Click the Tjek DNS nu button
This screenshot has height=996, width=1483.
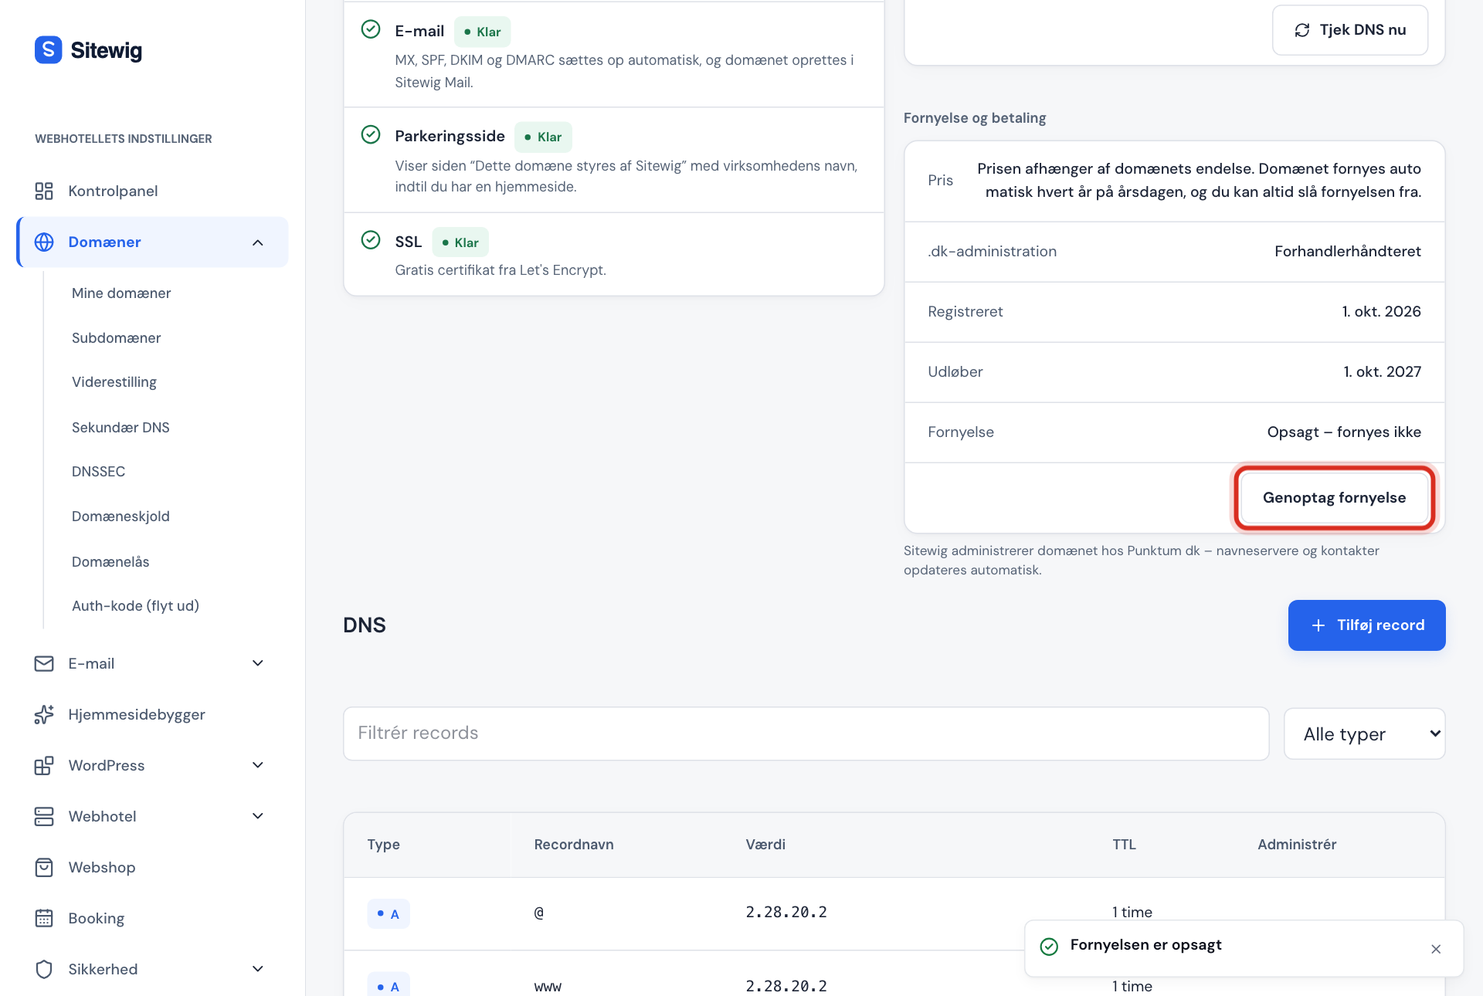[x=1350, y=30]
